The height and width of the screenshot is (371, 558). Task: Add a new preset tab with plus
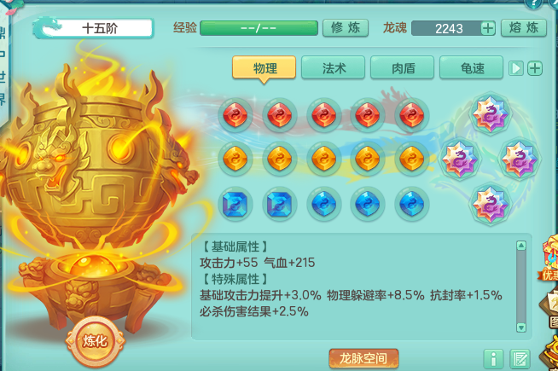click(535, 68)
